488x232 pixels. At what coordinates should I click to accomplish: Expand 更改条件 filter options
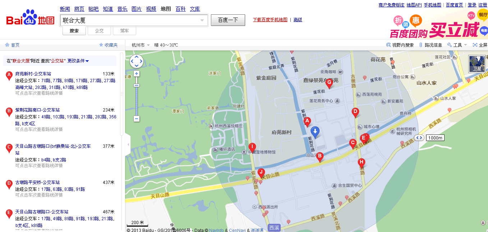tap(78, 61)
